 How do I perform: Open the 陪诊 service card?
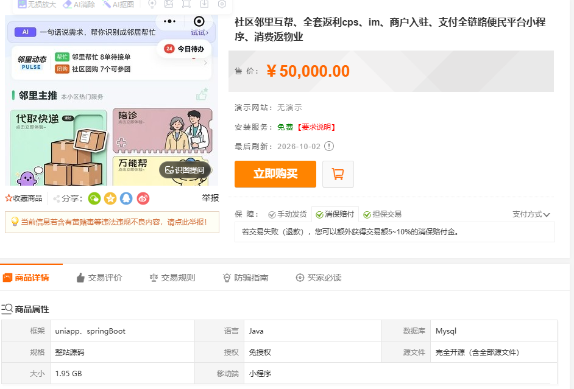tap(163, 131)
